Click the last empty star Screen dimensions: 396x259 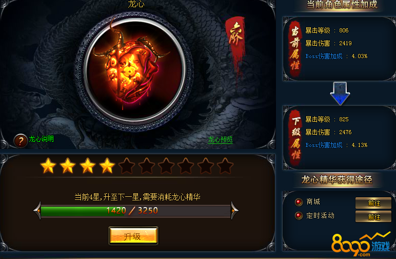pos(225,166)
